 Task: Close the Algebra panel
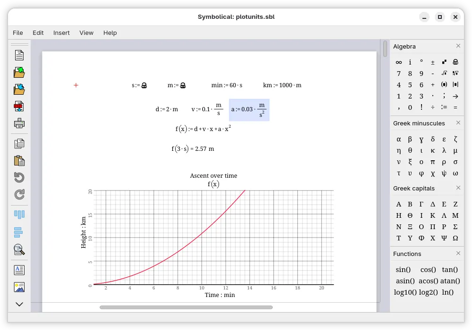pyautogui.click(x=458, y=46)
